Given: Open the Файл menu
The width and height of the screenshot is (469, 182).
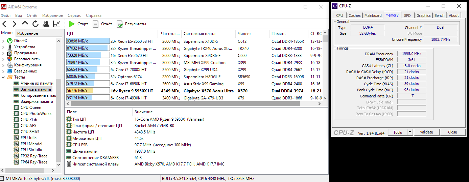Looking at the screenshot, I should tap(6, 16).
